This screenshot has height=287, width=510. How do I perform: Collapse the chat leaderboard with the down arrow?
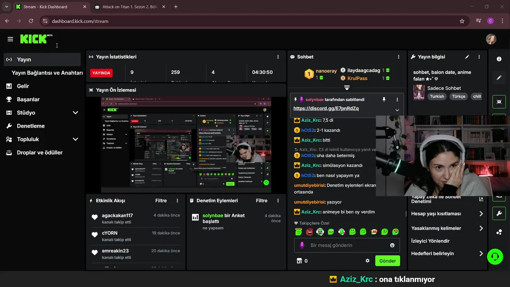[347, 87]
